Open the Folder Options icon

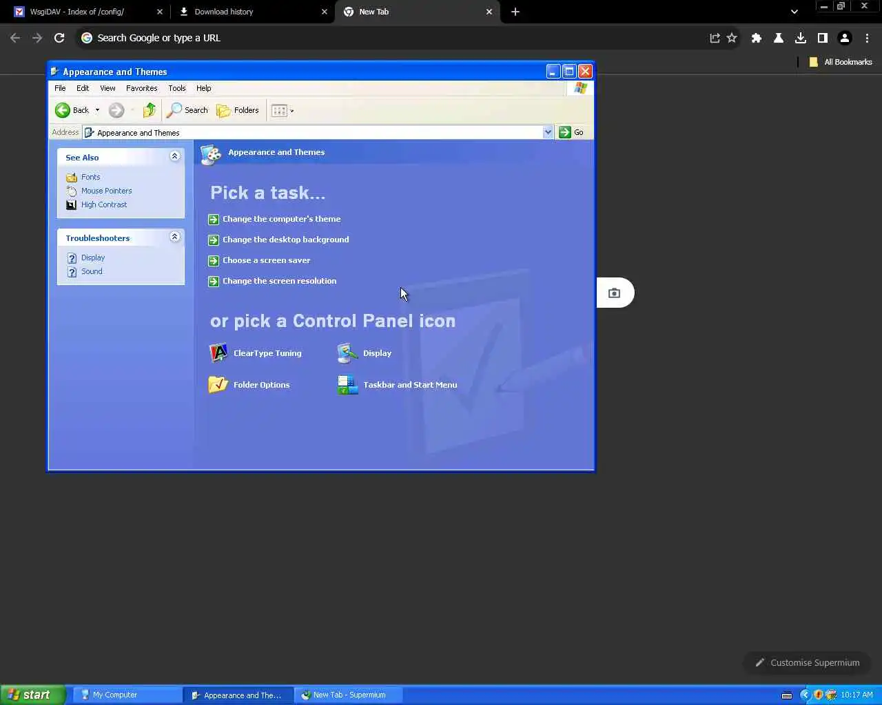coord(249,385)
